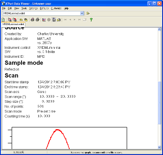
Task: Click the scroll up arrow of vertical scrollbar
Action: [159, 29]
